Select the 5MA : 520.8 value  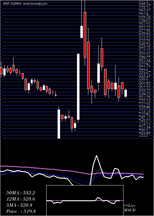click(x=19, y=205)
